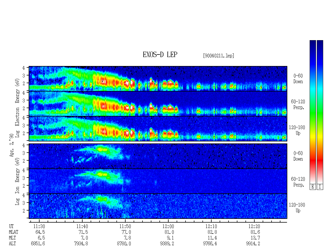The width and height of the screenshot is (324, 251).
Task: Click the UT row header
Action: [11, 226]
